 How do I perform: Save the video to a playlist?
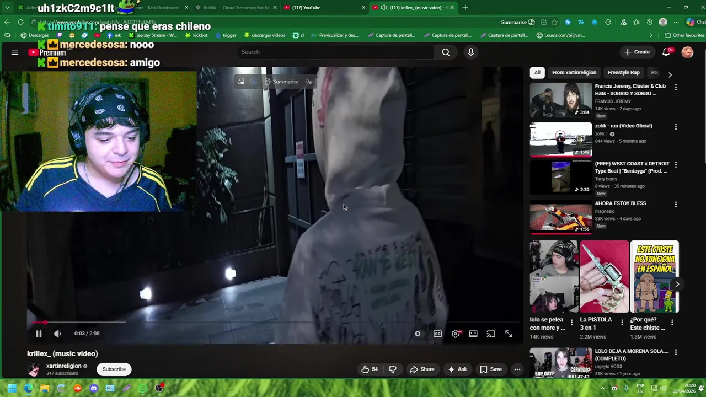pyautogui.click(x=490, y=369)
